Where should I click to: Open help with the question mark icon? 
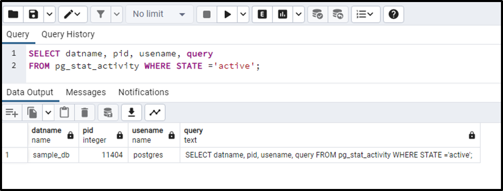[393, 14]
